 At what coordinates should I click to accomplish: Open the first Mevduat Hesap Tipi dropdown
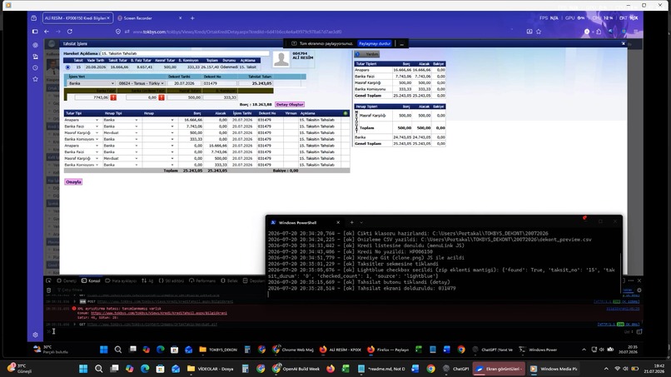(121, 133)
